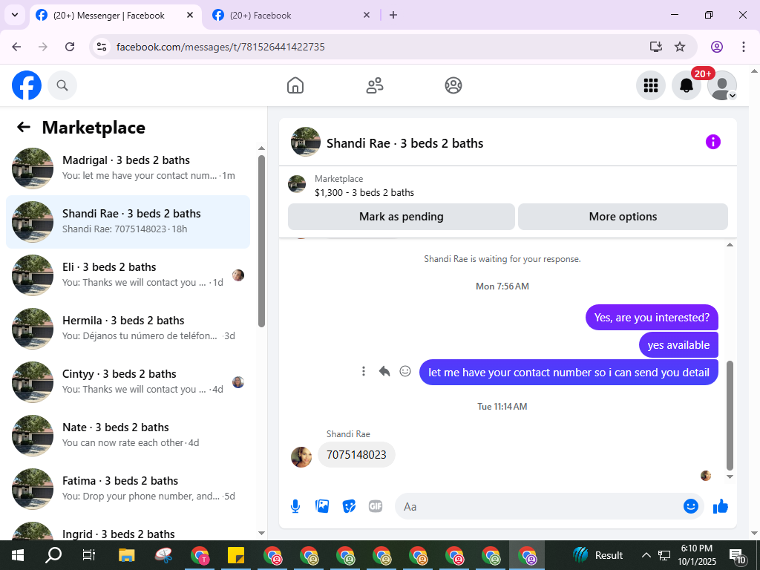The width and height of the screenshot is (760, 570).
Task: Show hidden system tray icons
Action: tap(646, 555)
